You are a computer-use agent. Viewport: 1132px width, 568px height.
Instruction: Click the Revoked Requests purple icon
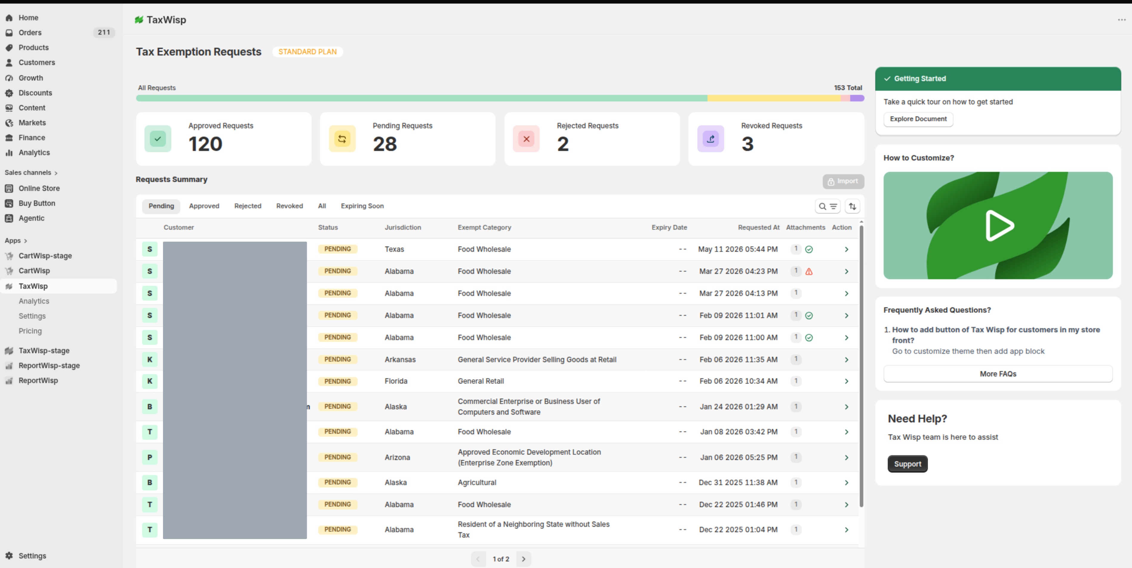click(710, 139)
